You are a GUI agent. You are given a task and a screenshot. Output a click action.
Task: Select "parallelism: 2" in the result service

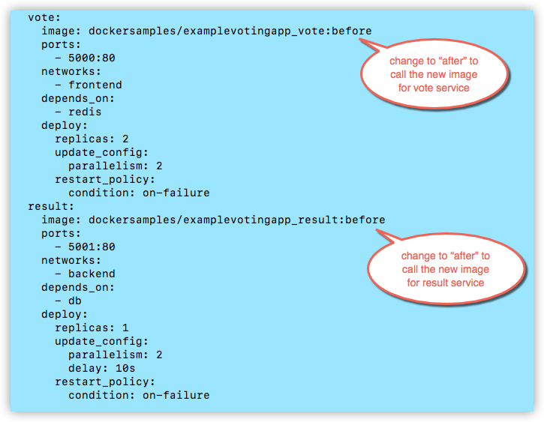(x=116, y=355)
